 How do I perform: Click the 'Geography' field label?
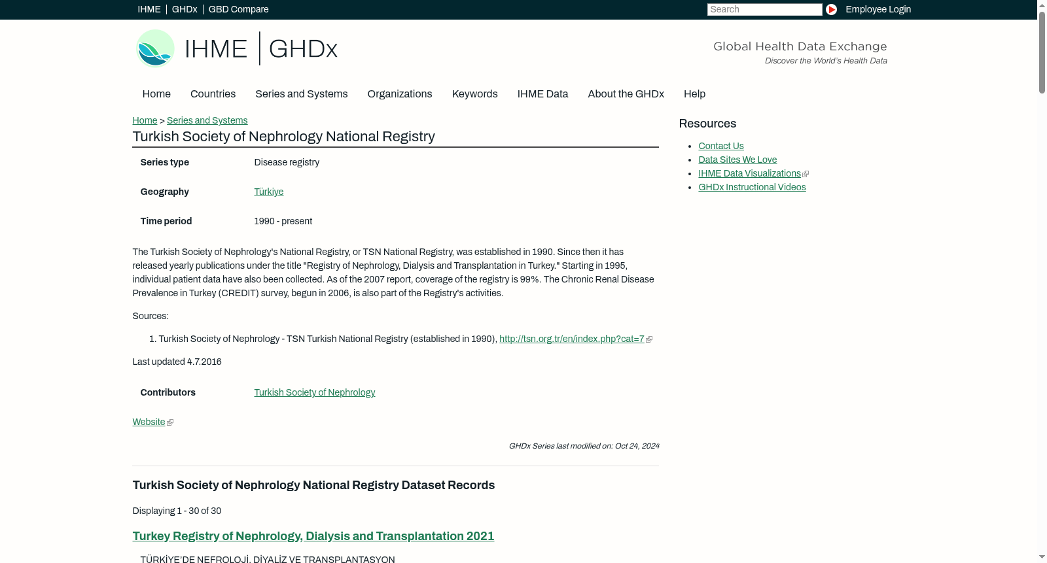point(164,192)
